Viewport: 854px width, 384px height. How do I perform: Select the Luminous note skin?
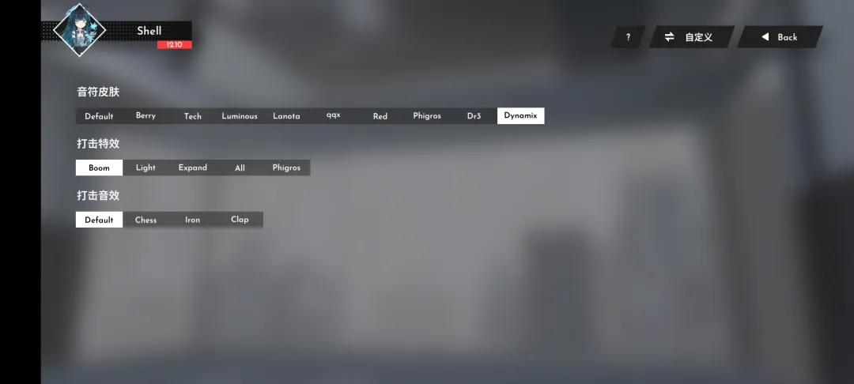click(x=240, y=116)
